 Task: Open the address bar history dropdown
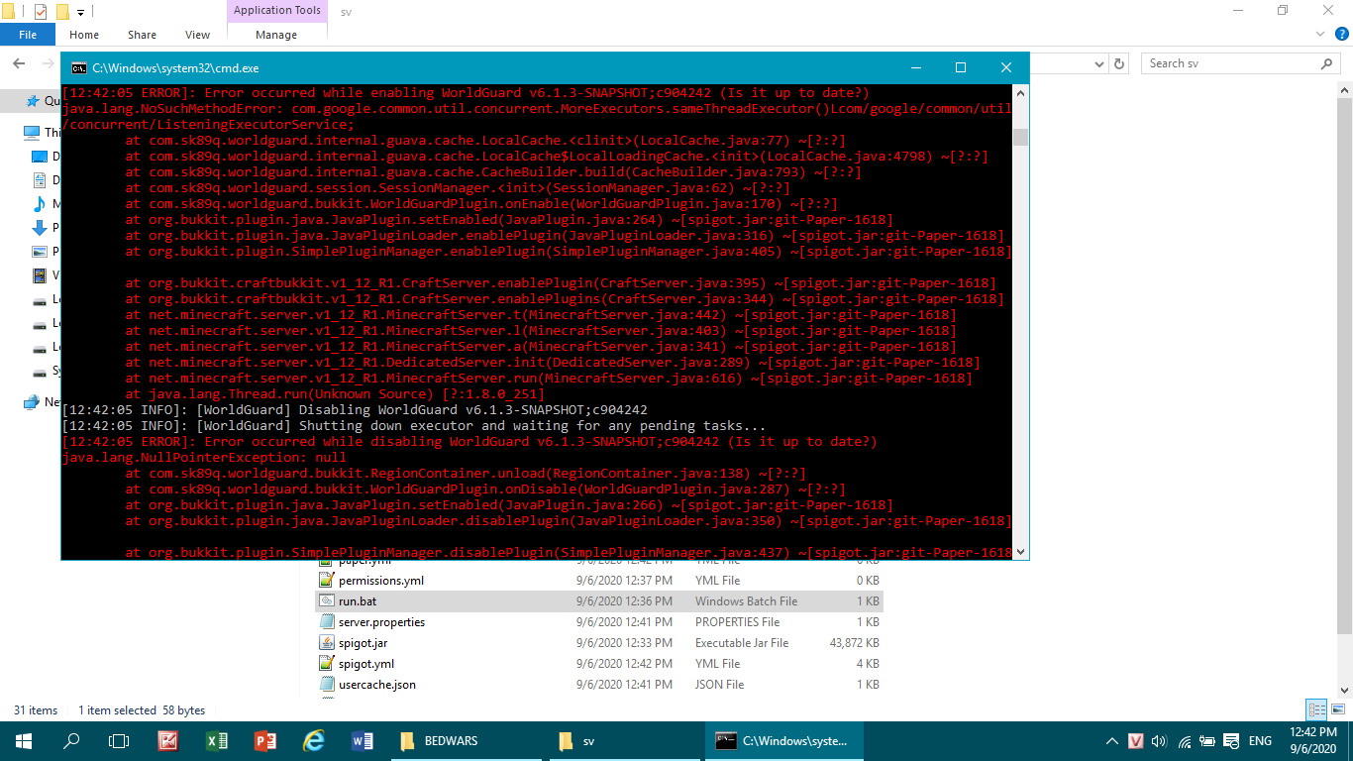(x=1098, y=63)
